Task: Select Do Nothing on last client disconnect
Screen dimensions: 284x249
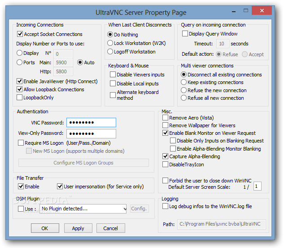Action: coord(110,35)
